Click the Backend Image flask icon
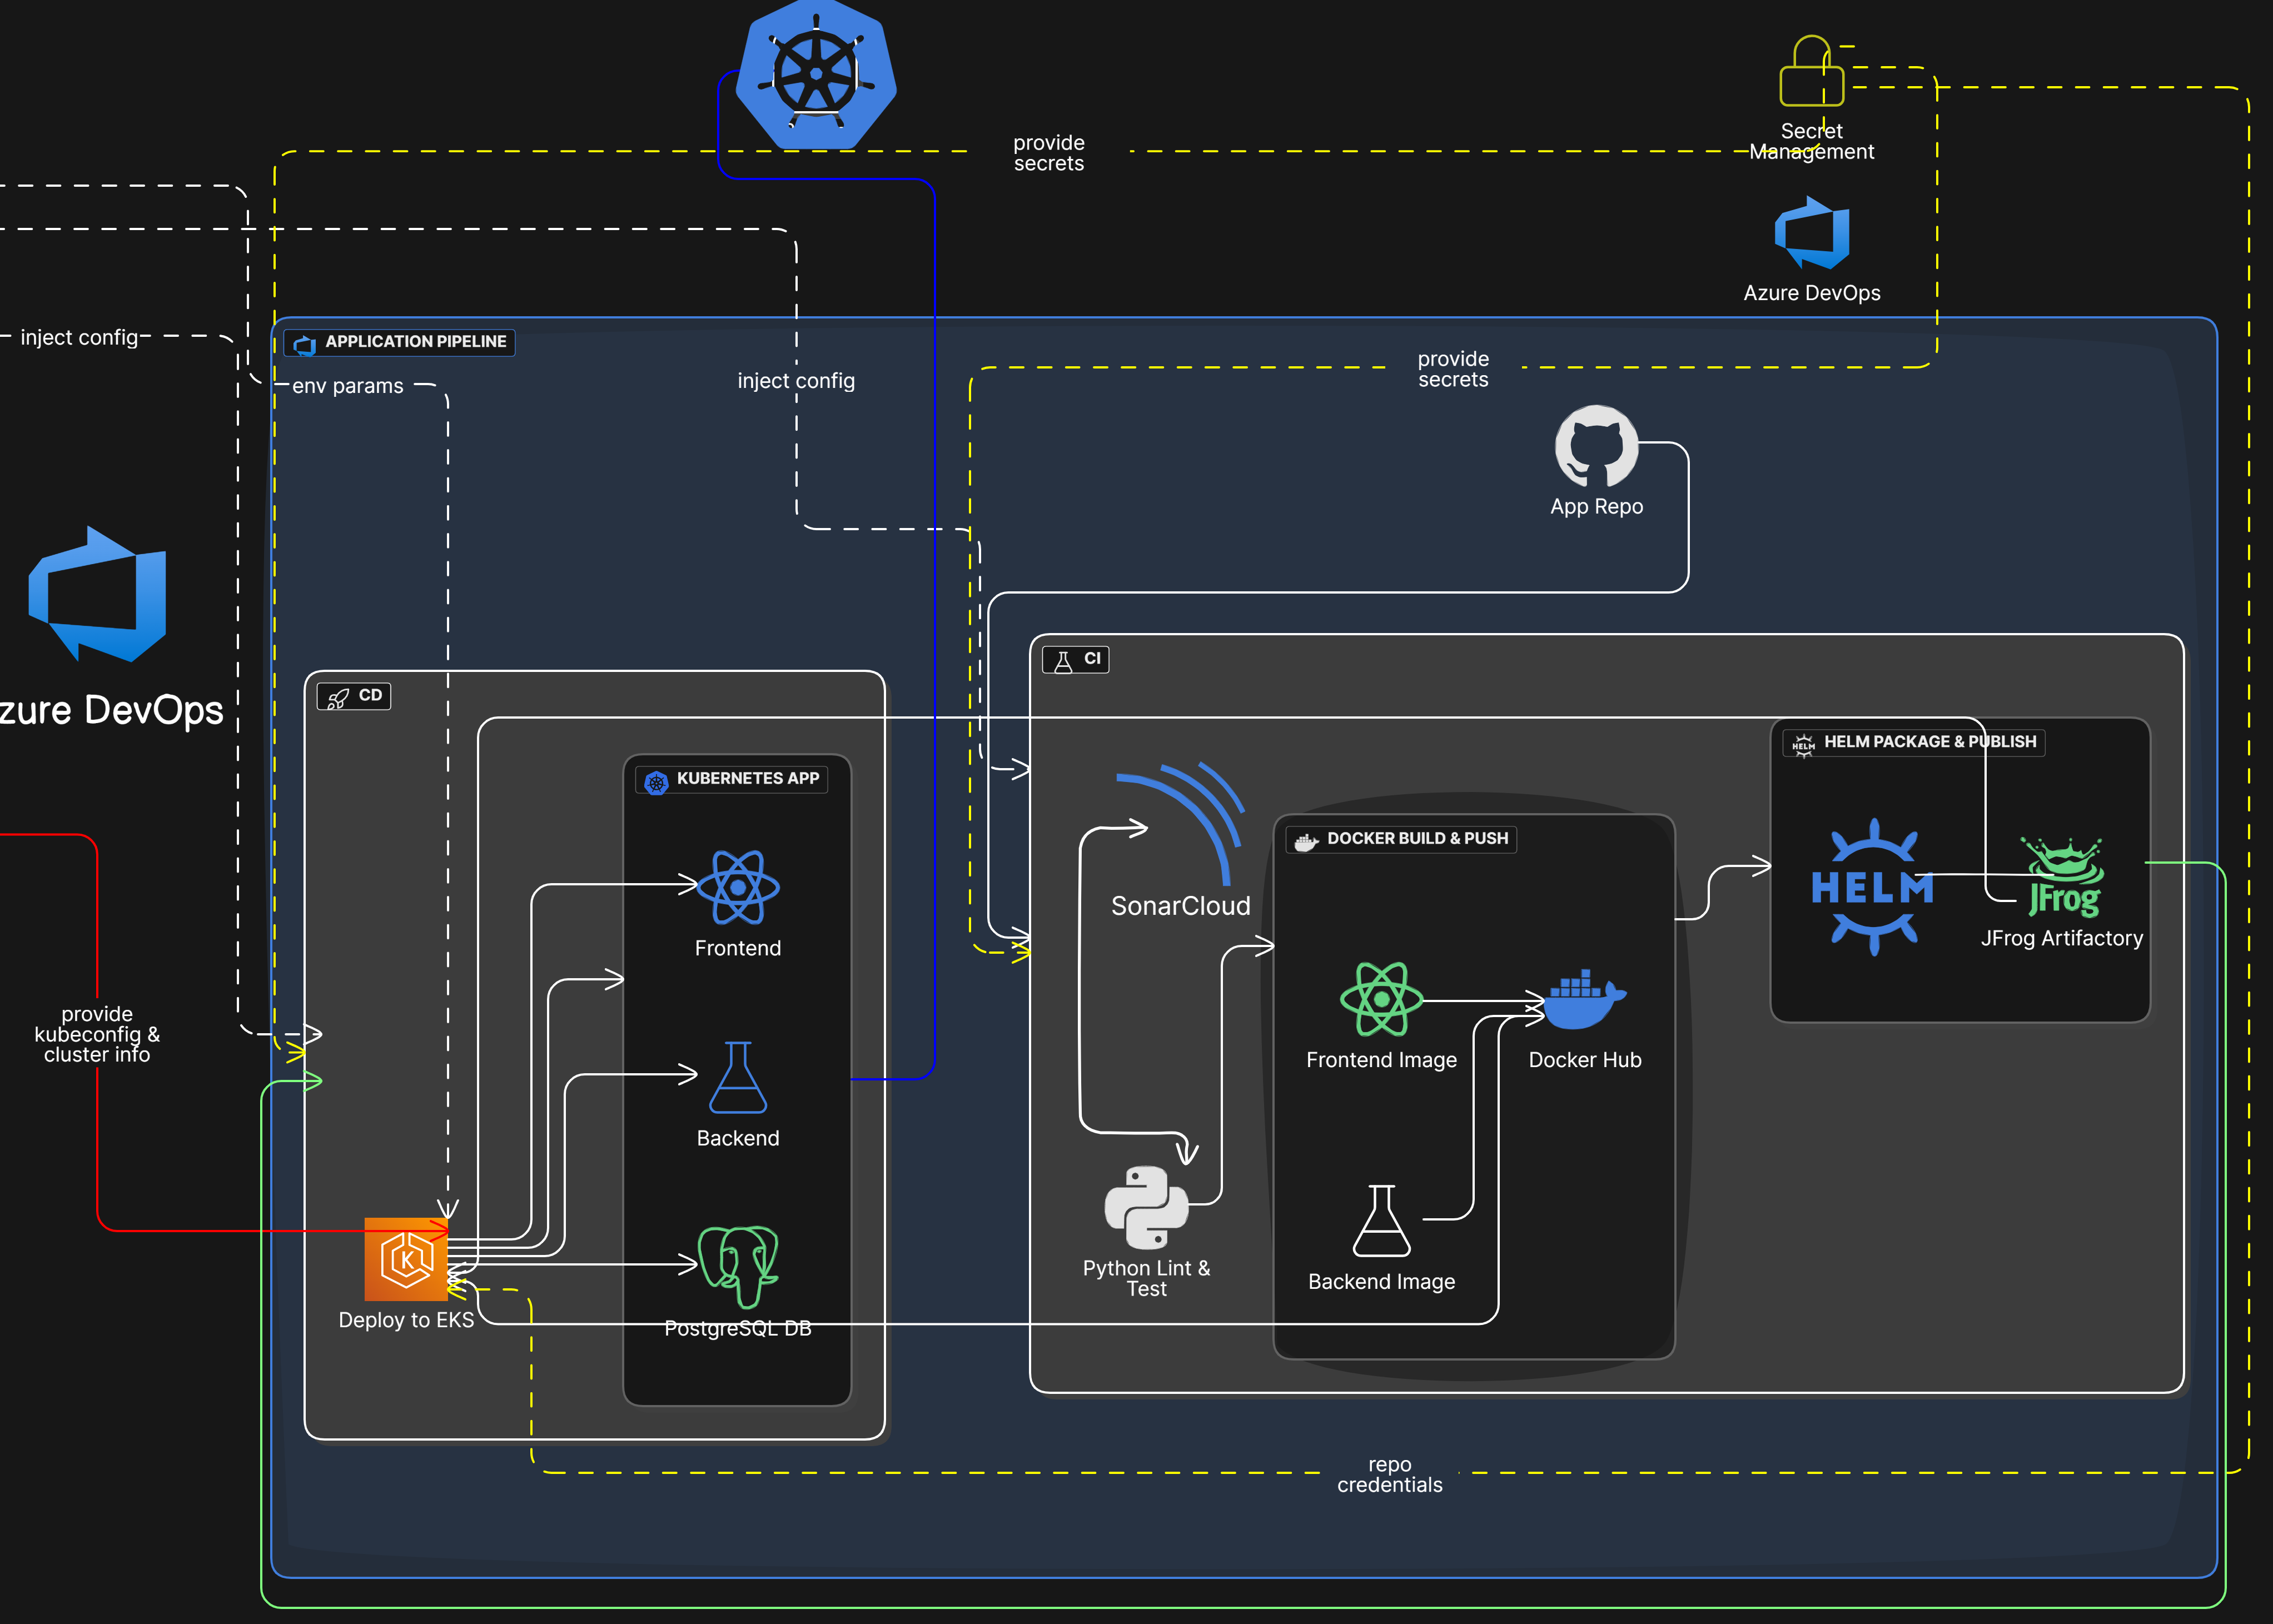The height and width of the screenshot is (1624, 2273). [x=1381, y=1220]
